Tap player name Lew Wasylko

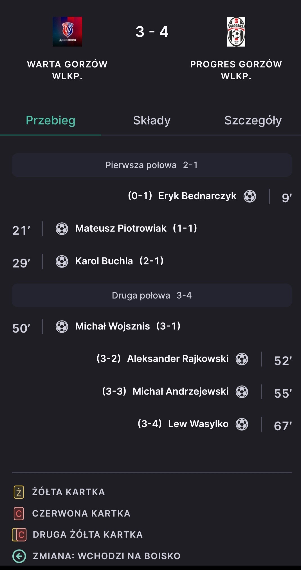(198, 424)
